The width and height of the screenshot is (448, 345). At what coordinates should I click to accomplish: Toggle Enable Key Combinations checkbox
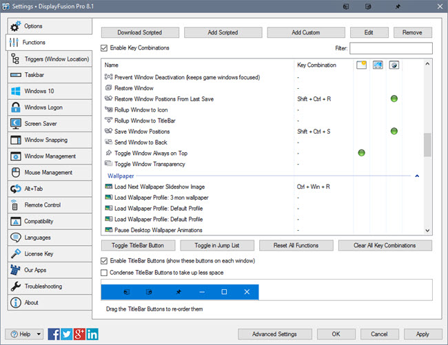(x=104, y=48)
